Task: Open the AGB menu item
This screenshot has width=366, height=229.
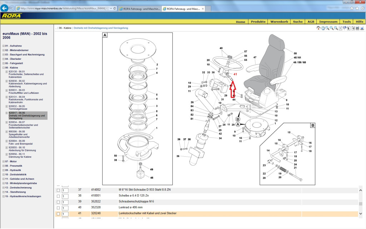Action: [311, 22]
